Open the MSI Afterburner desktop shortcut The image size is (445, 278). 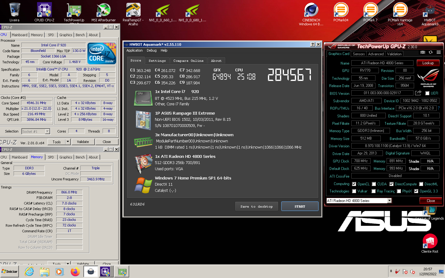[104, 12]
